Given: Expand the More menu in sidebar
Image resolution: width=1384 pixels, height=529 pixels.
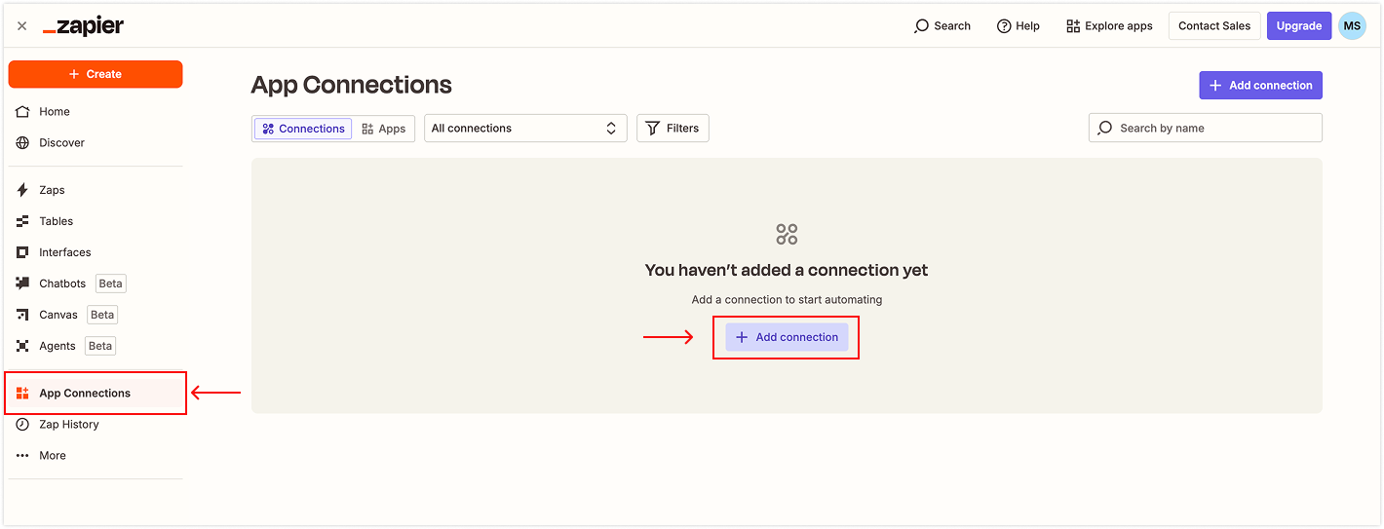Looking at the screenshot, I should click(x=22, y=456).
